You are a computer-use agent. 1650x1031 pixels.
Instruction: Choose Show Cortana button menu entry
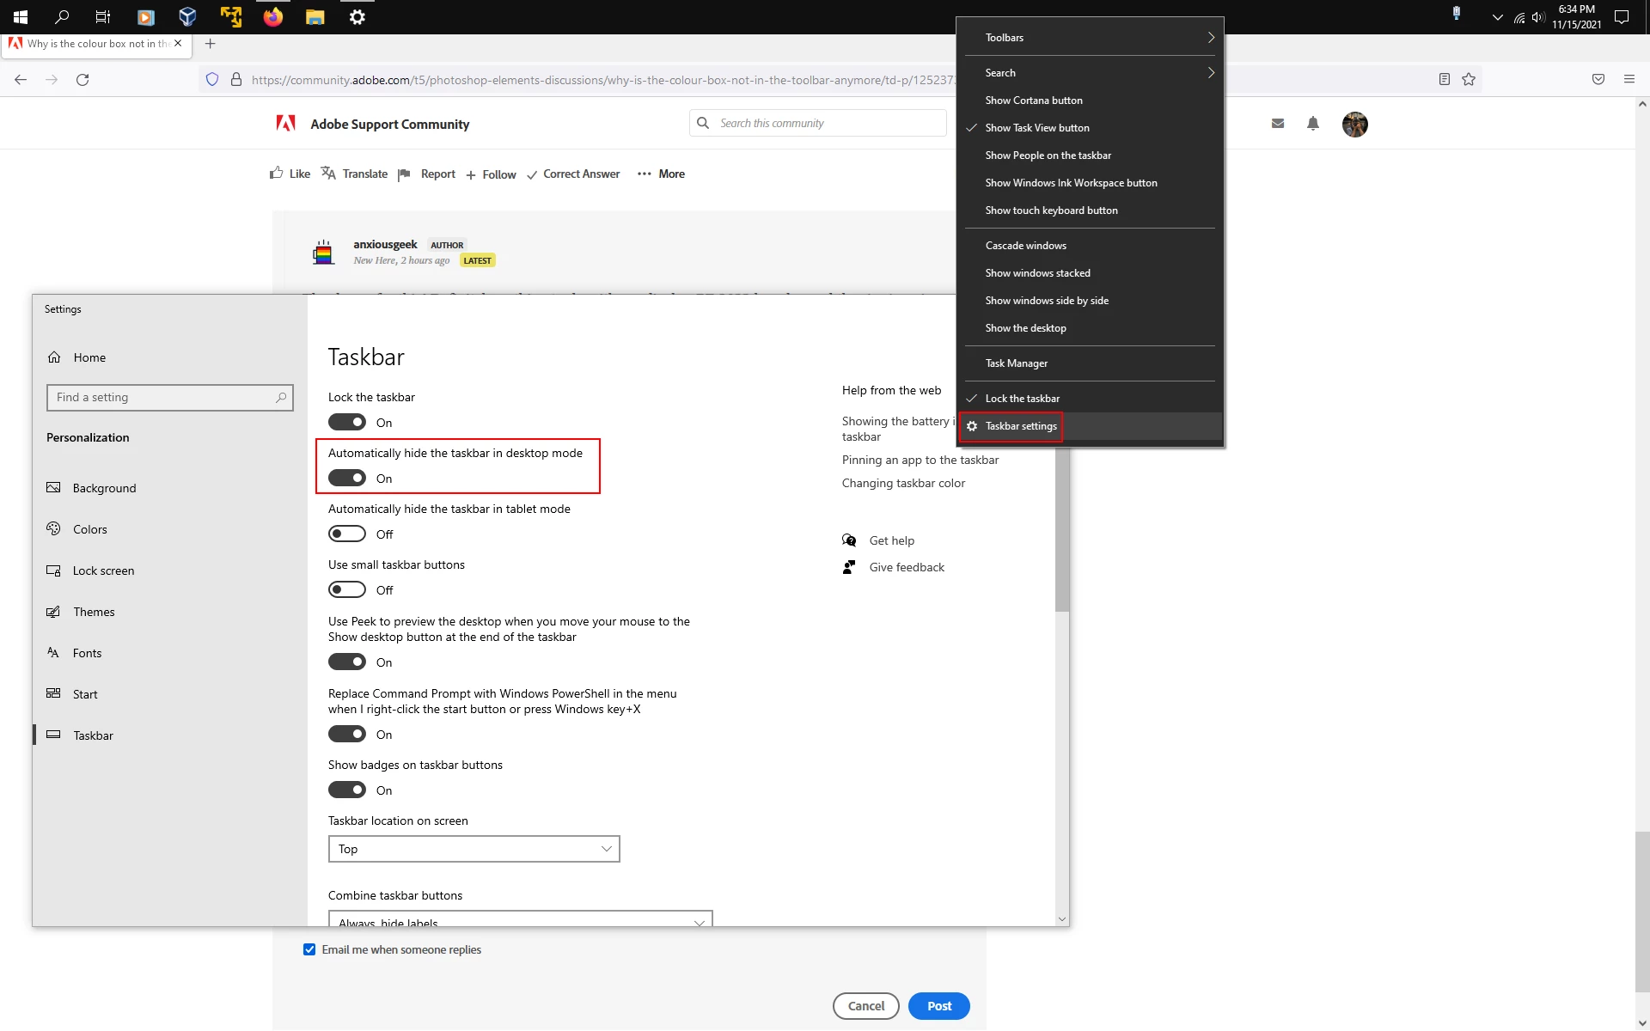pyautogui.click(x=1034, y=101)
